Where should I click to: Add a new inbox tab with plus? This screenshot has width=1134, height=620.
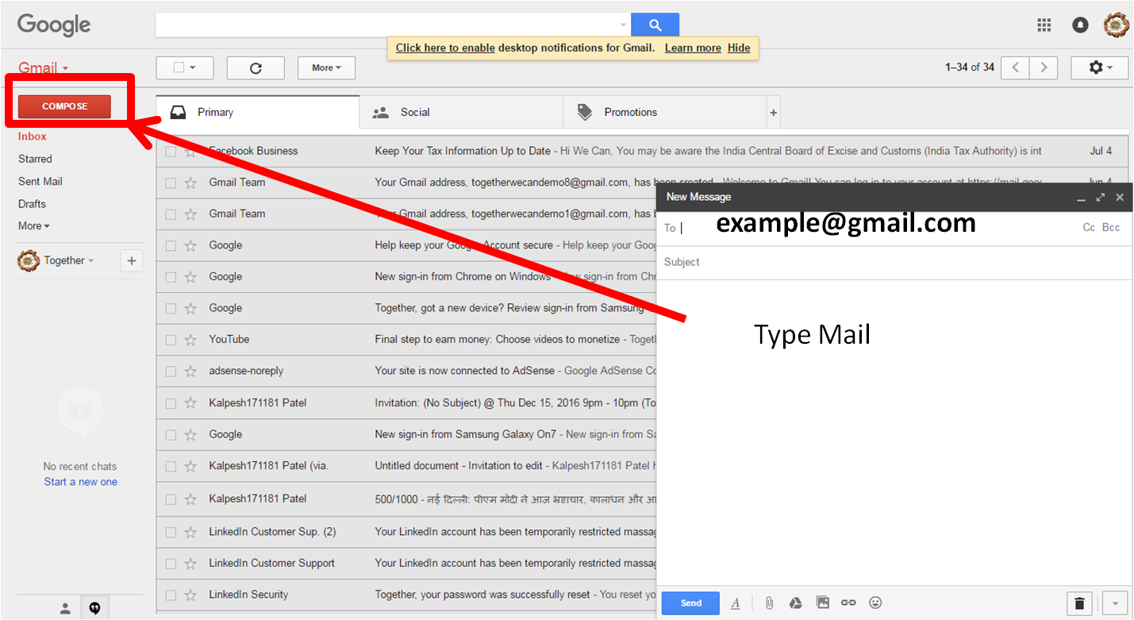[x=774, y=113]
